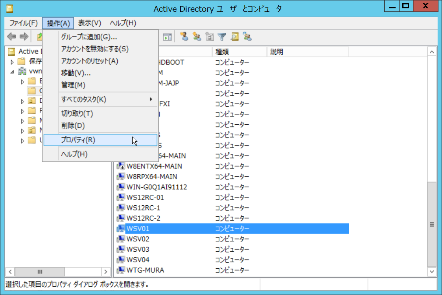Click the add-to-group toolbar icon at far right
The width and height of the screenshot is (442, 295).
tap(247, 36)
